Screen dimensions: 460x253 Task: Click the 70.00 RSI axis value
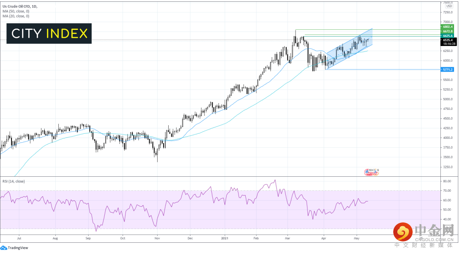point(447,191)
